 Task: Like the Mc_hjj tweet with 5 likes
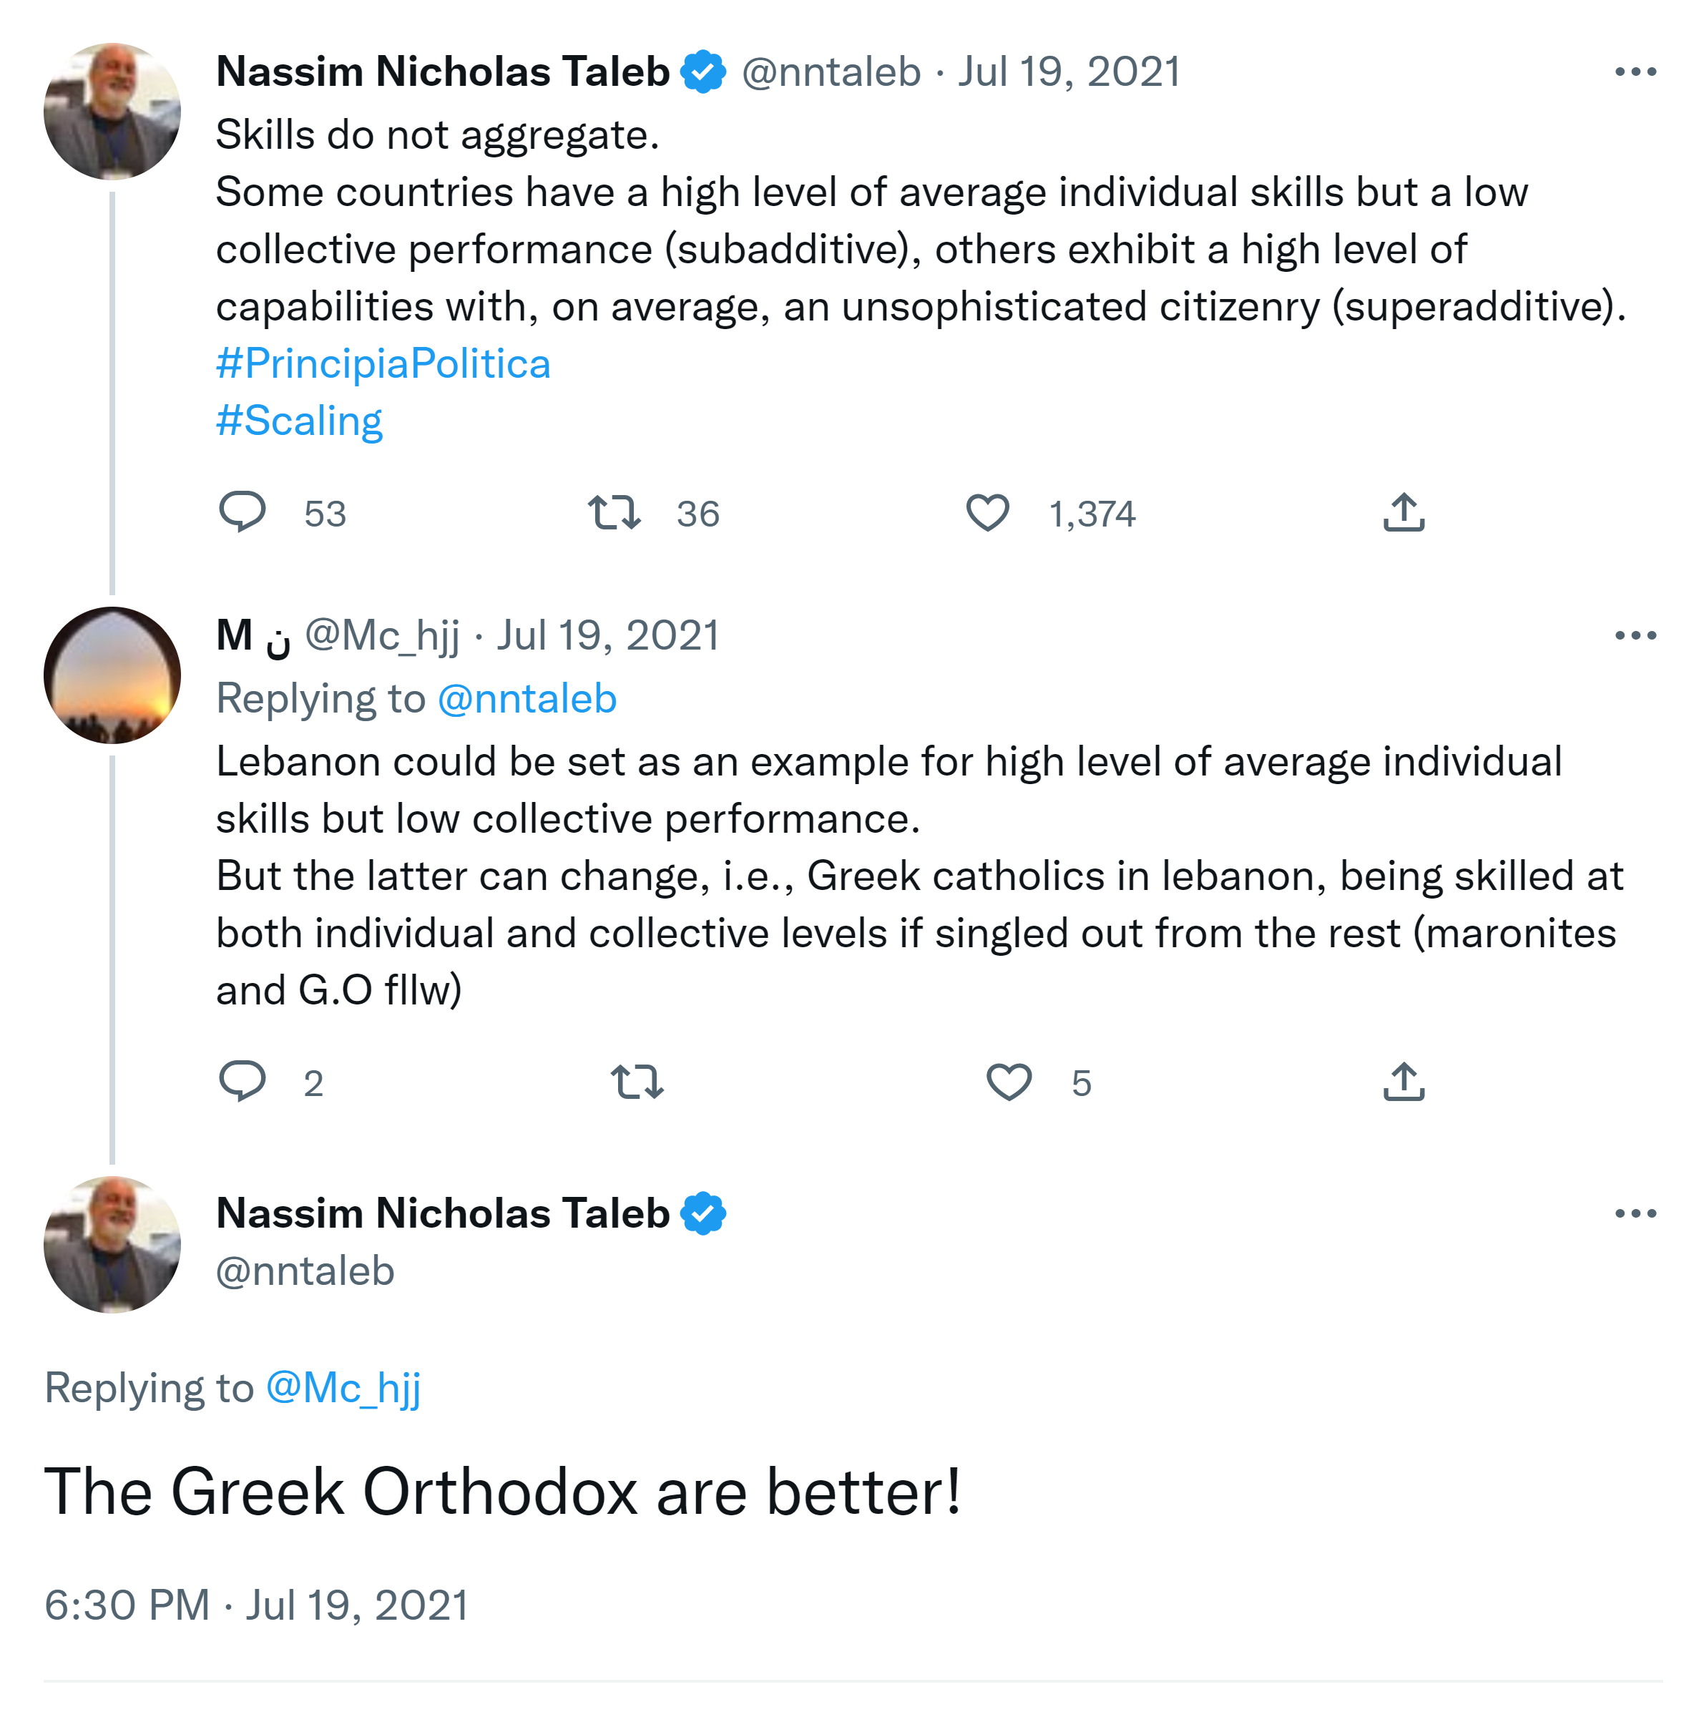[1009, 1082]
